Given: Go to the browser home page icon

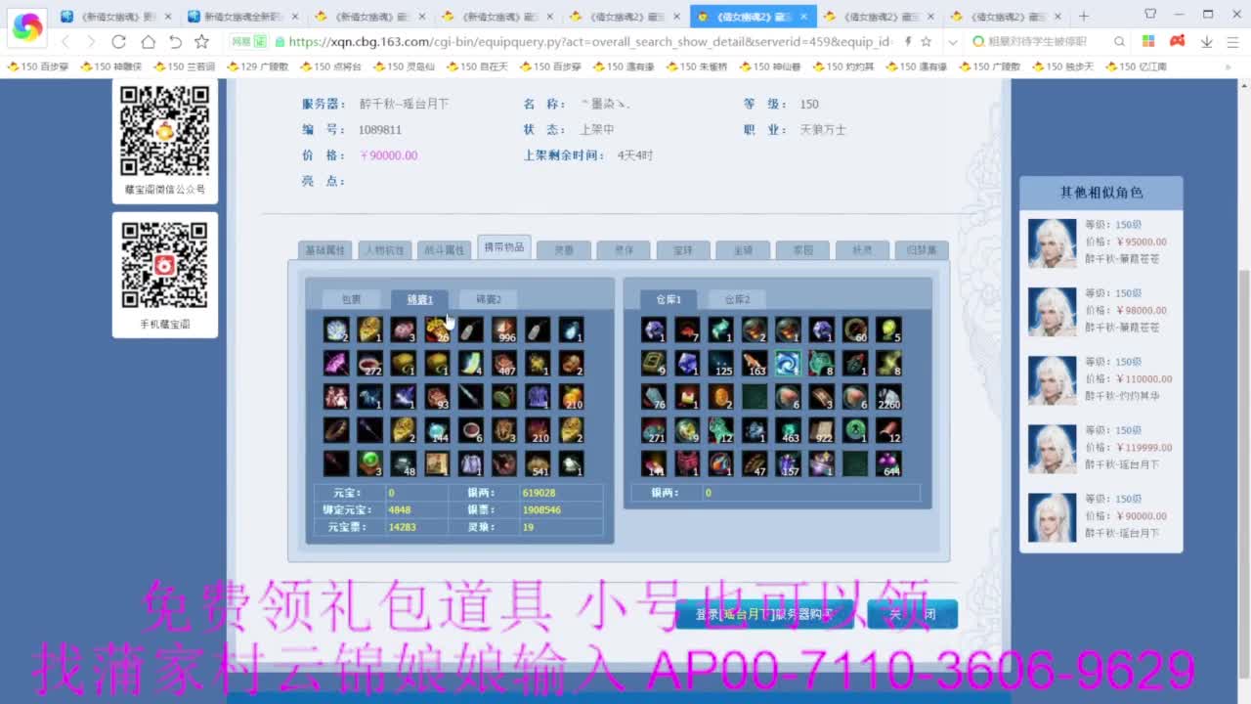Looking at the screenshot, I should (x=148, y=42).
